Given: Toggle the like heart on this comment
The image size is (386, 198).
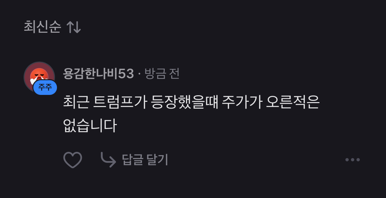Looking at the screenshot, I should tap(73, 160).
